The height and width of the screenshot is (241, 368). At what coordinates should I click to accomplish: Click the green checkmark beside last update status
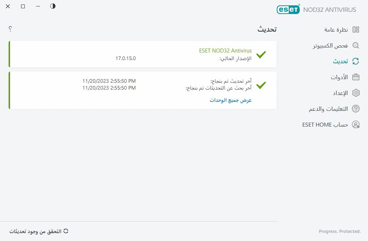261,85
